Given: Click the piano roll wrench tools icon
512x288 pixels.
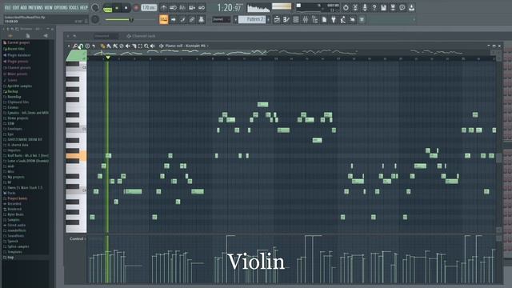Looking at the screenshot, I should click(x=75, y=46).
